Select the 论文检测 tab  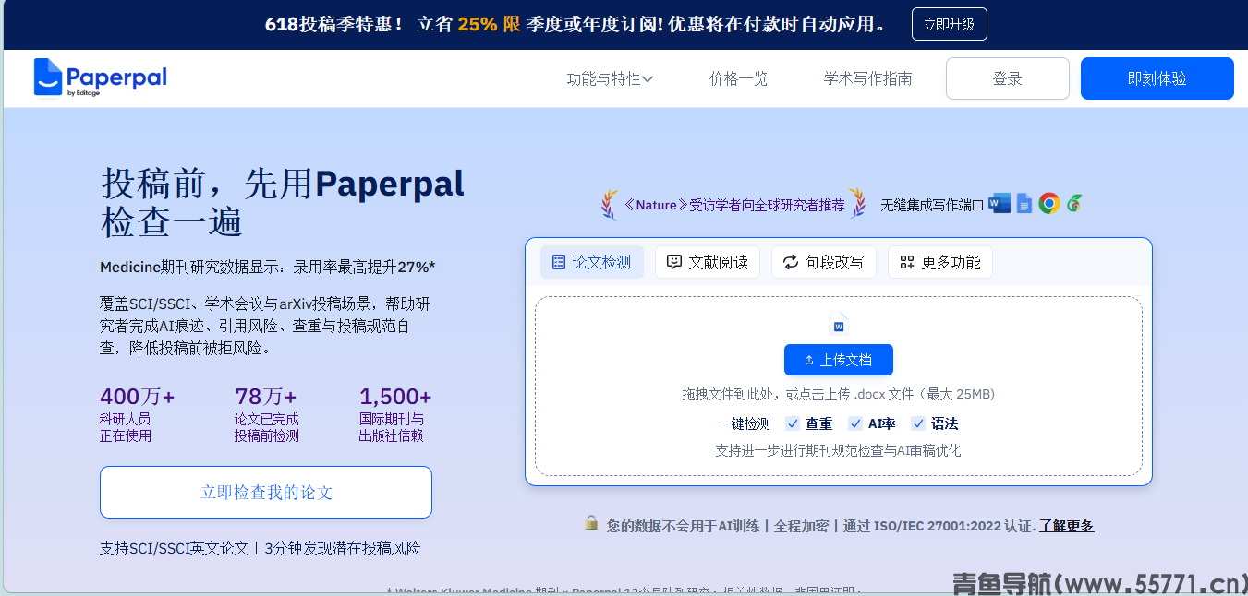point(592,262)
